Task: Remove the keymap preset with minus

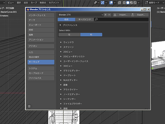Action: [109, 15]
